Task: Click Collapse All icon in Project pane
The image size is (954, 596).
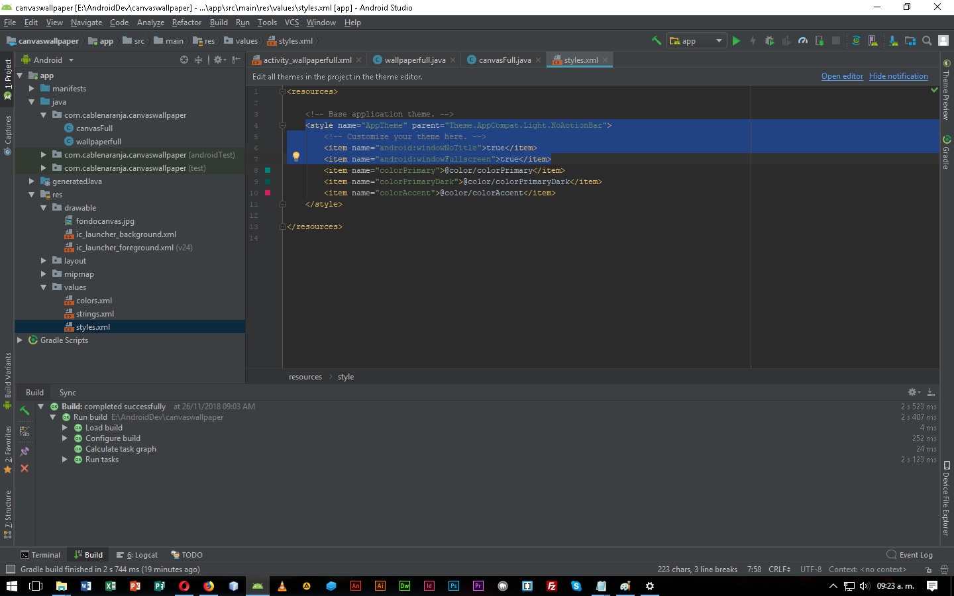Action: point(198,60)
